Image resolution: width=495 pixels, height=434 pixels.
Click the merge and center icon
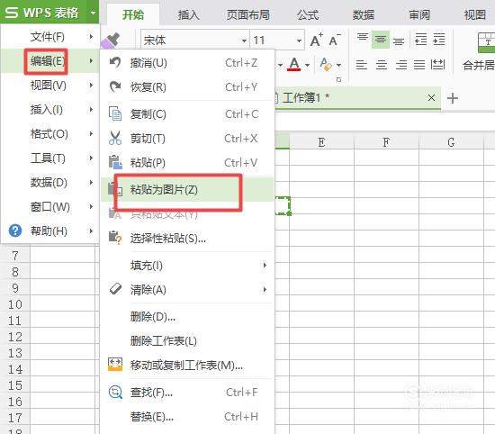[x=486, y=42]
